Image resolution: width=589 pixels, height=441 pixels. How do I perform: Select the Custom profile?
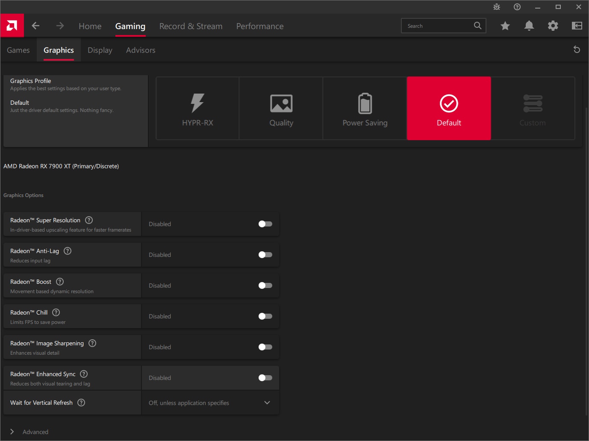tap(533, 109)
